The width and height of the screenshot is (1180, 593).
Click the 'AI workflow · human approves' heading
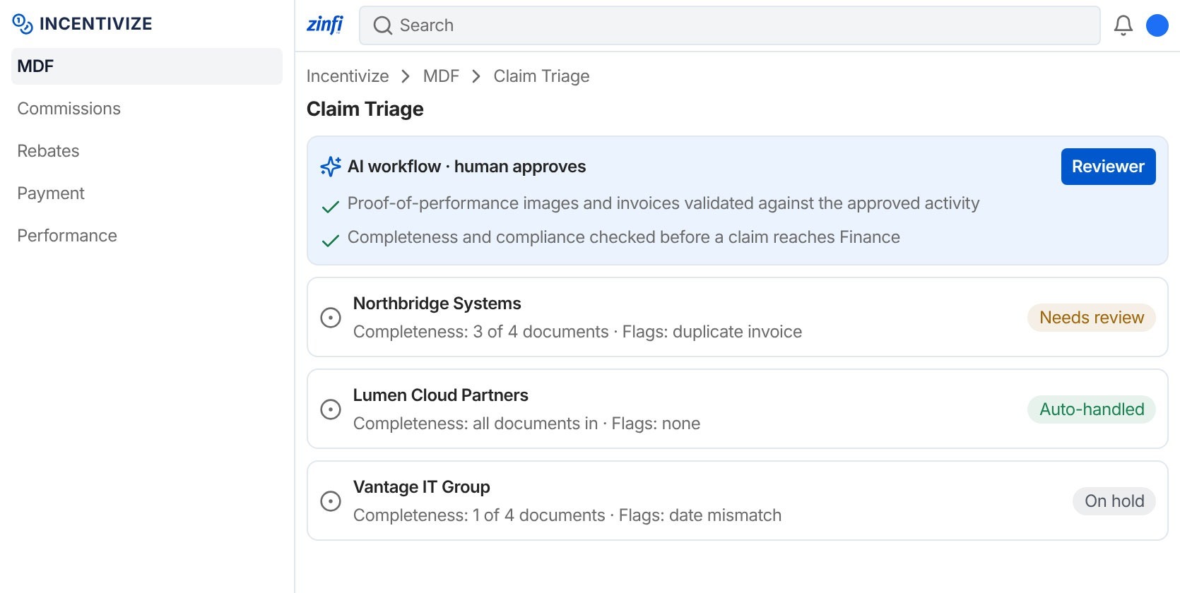tap(466, 167)
